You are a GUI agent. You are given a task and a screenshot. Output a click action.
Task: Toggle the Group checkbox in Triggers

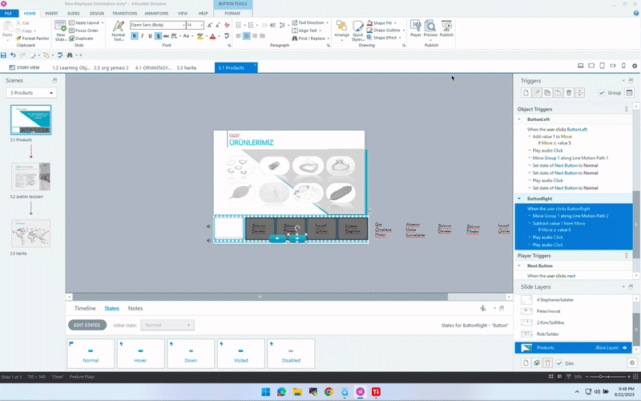(603, 93)
